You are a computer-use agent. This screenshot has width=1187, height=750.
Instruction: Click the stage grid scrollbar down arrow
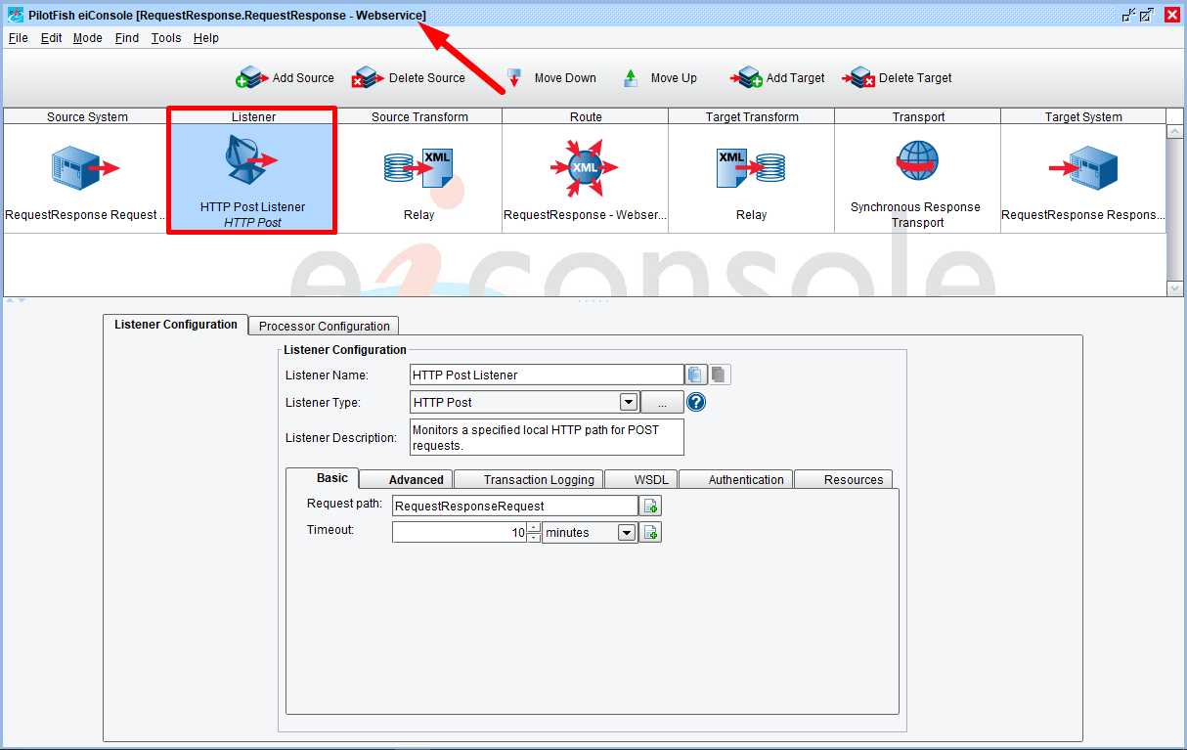(x=1175, y=288)
